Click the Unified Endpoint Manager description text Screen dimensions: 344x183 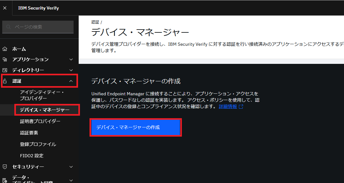pos(176,100)
